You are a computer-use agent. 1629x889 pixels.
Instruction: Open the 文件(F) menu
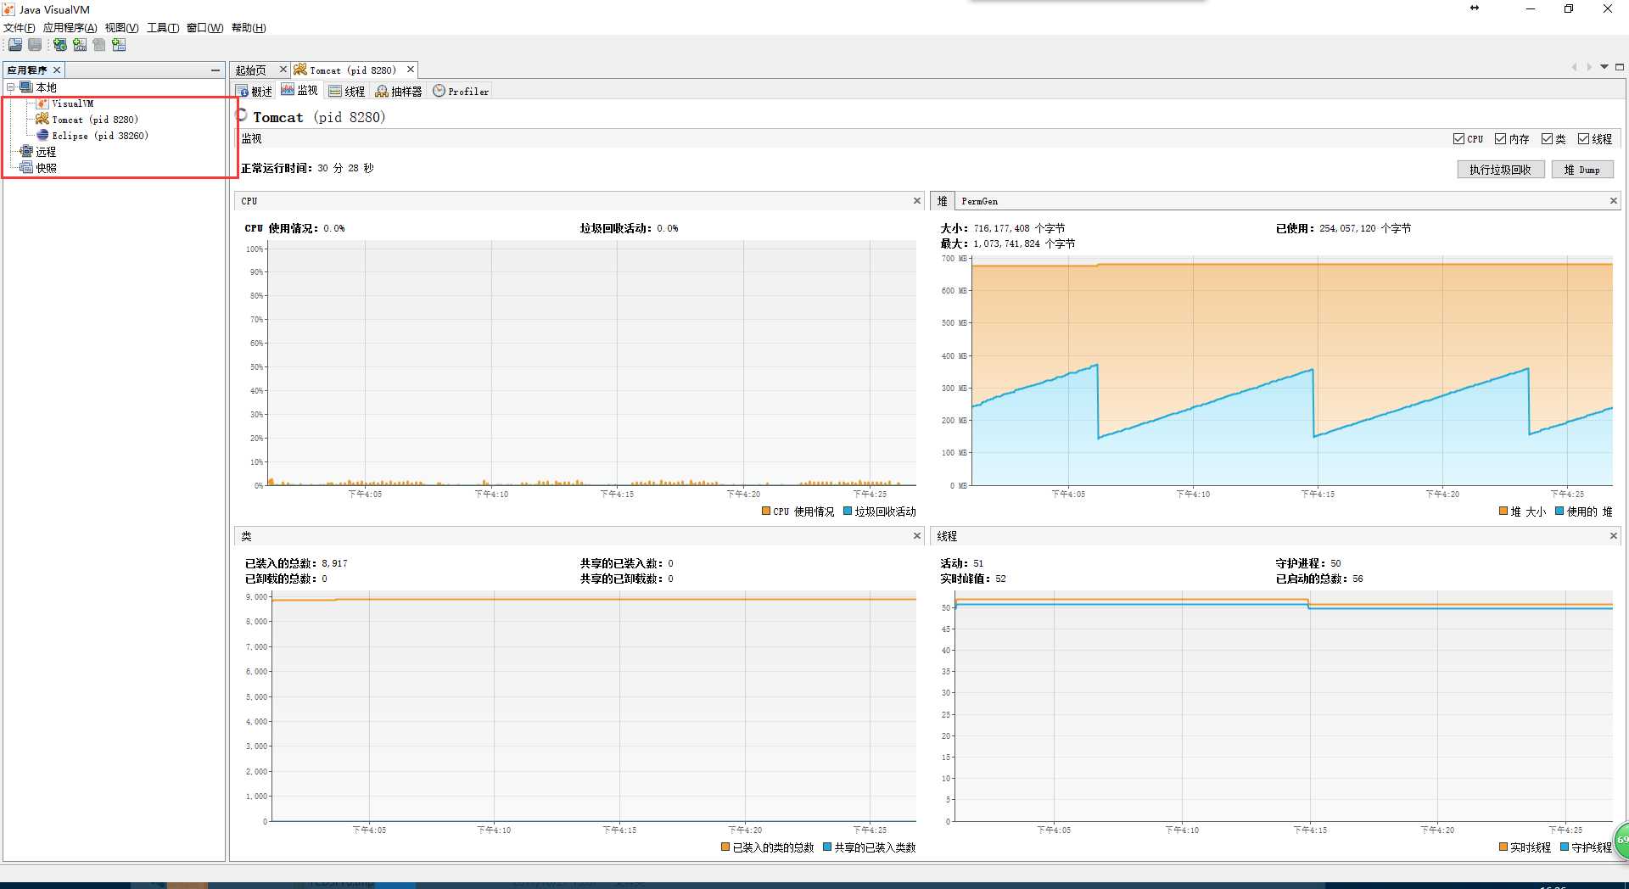coord(20,28)
